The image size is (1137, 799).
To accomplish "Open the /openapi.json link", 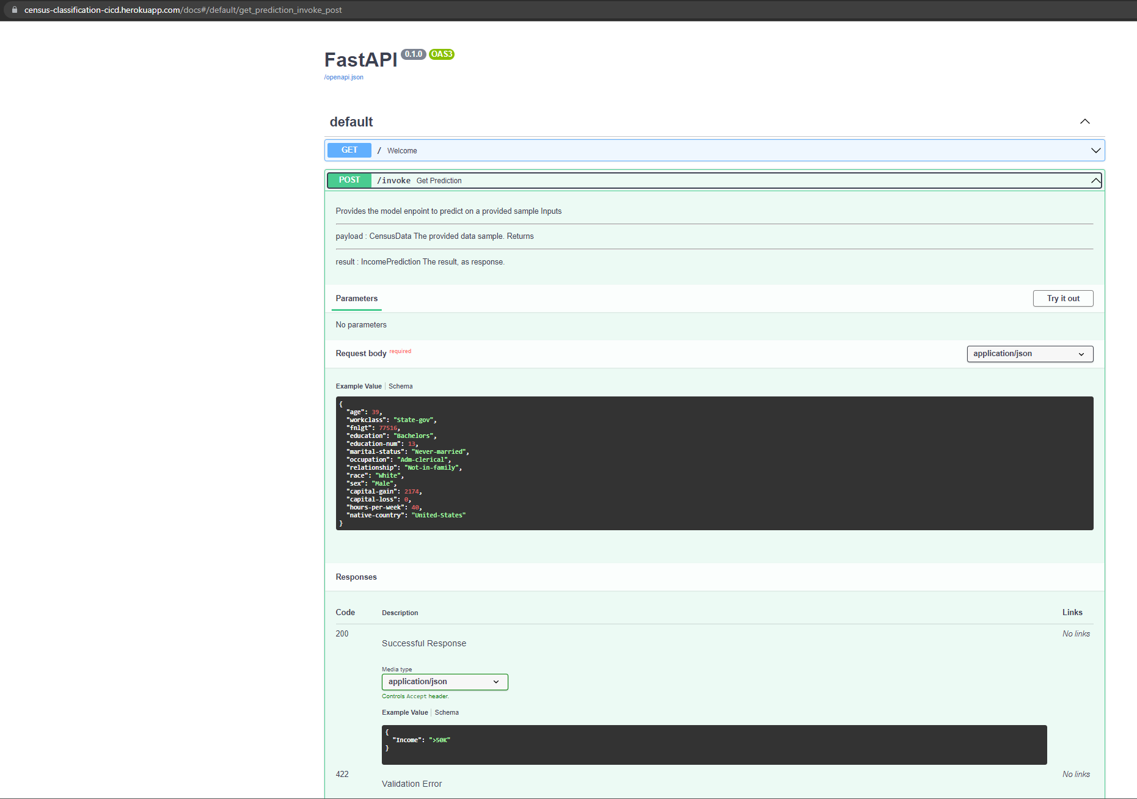I will pyautogui.click(x=344, y=77).
